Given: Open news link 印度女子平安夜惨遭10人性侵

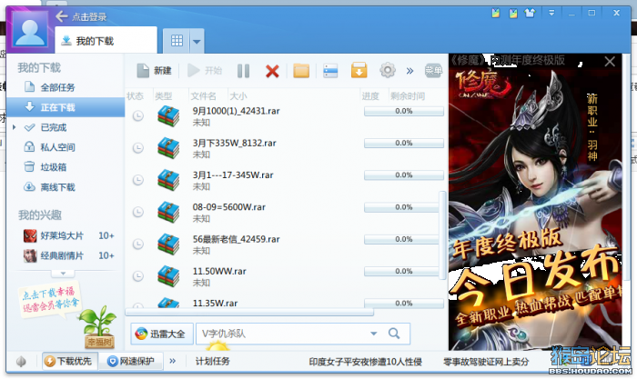Looking at the screenshot, I should 365,362.
